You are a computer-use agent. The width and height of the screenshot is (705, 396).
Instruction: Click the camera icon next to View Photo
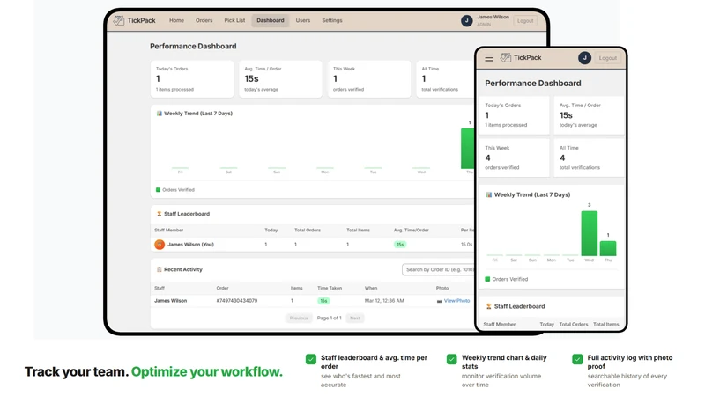439,301
